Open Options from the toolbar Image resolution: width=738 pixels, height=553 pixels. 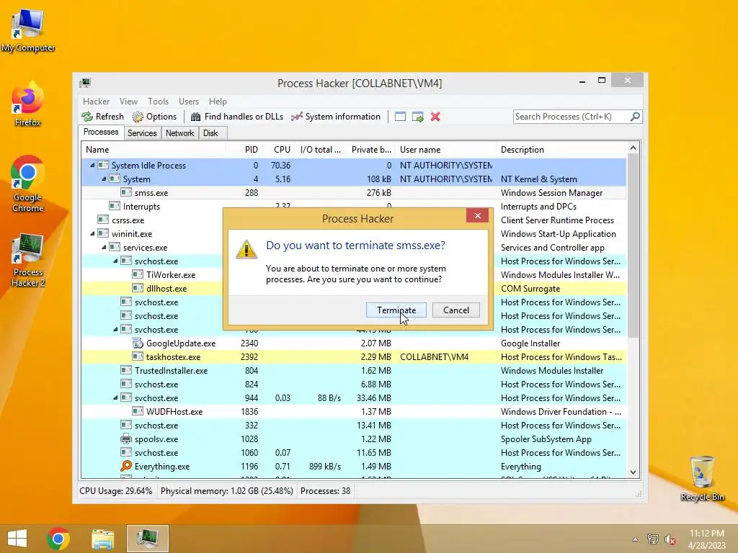point(154,117)
